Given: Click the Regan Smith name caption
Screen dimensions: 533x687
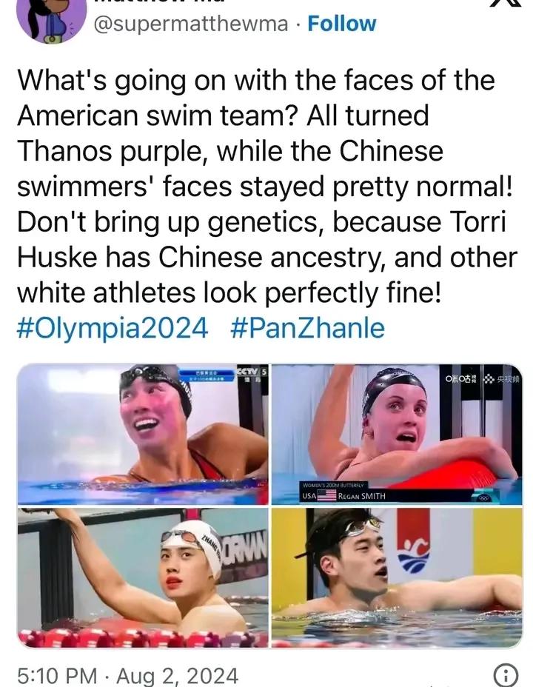Looking at the screenshot, I should coord(362,496).
